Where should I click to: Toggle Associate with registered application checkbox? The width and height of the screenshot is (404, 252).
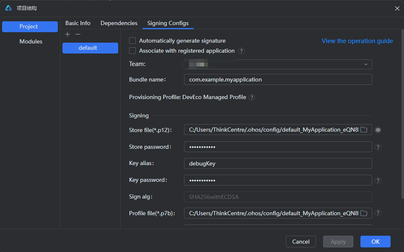132,51
